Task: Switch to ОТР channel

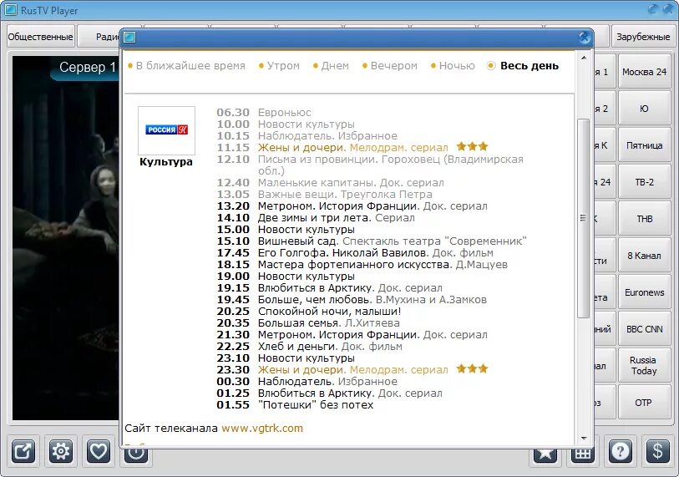Action: pos(645,403)
